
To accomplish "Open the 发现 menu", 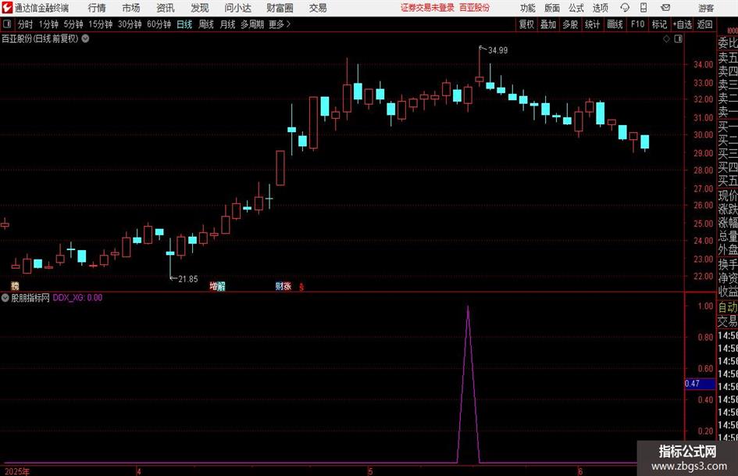I will pyautogui.click(x=200, y=8).
